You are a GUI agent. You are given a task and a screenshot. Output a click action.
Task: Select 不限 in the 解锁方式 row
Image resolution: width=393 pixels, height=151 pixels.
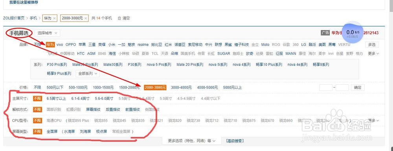point(37,109)
